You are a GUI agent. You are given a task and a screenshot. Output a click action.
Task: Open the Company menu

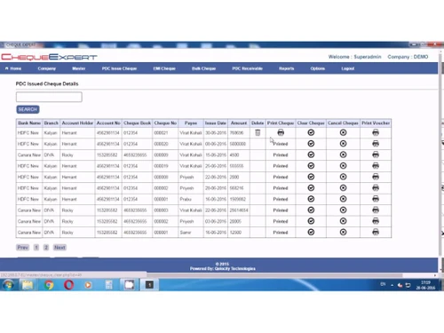46,68
